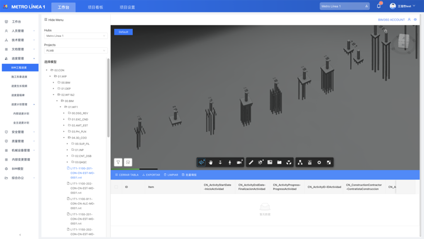Open viewer Settings gear icon

319,162
